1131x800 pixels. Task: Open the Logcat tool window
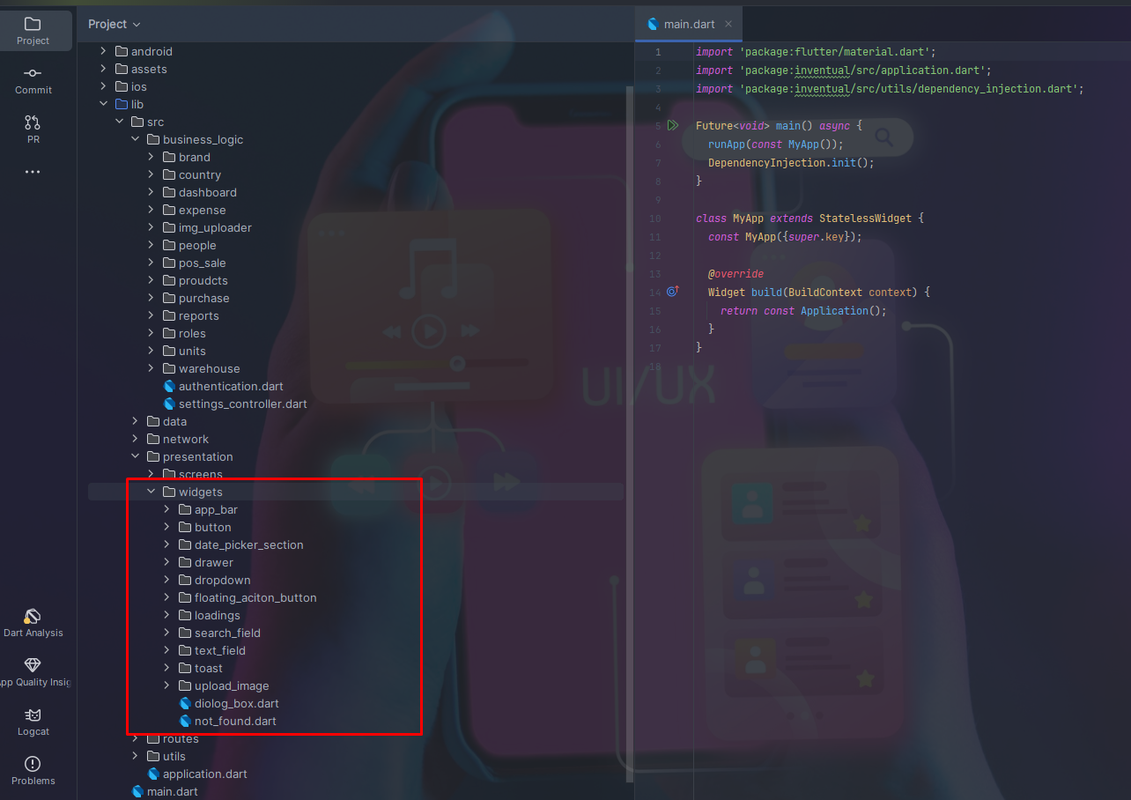coord(33,721)
